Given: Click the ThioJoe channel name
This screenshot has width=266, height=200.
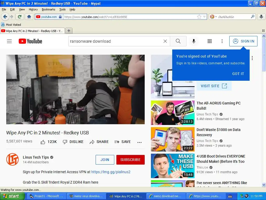Looking at the screenshot, I should point(202,167).
